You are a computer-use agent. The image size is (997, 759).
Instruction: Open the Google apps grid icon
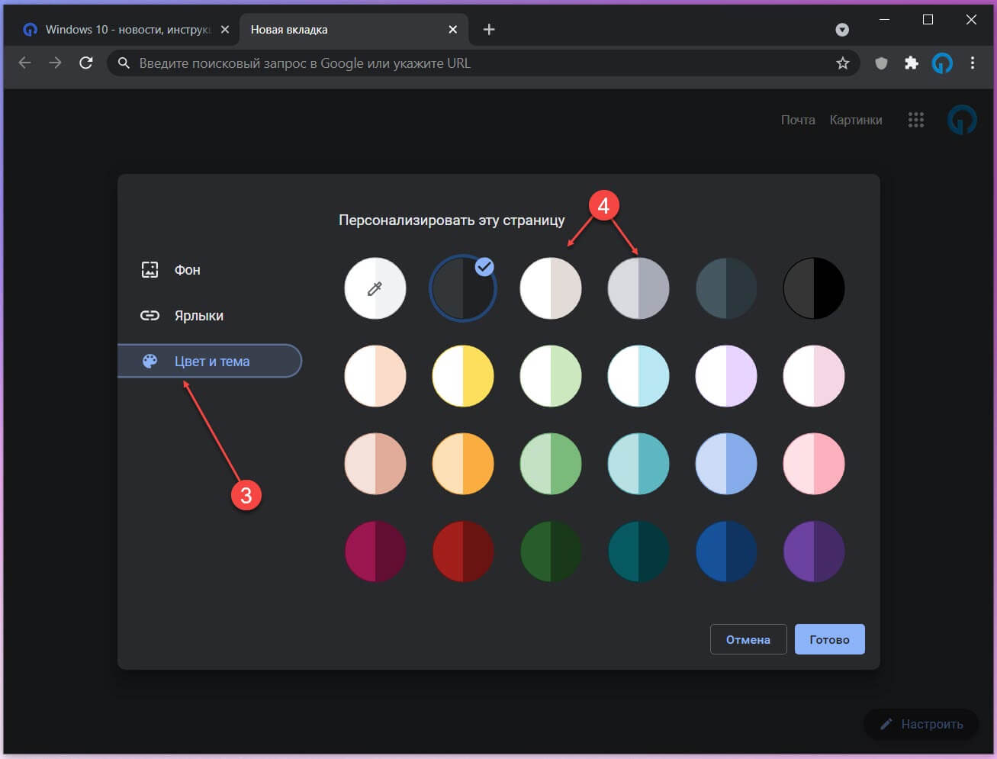coord(916,120)
